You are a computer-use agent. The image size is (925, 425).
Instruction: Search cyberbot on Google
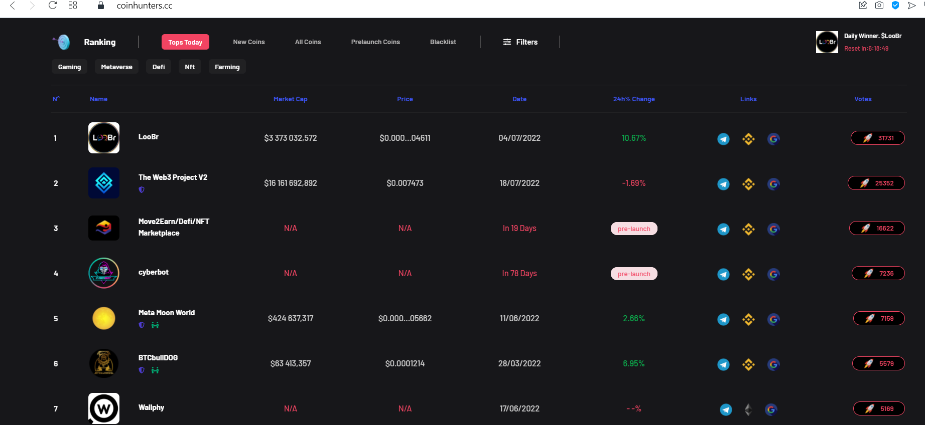point(773,274)
